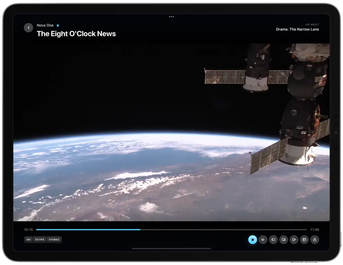343x265 pixels.
Task: Click the Nova One channel name
Action: pos(45,25)
